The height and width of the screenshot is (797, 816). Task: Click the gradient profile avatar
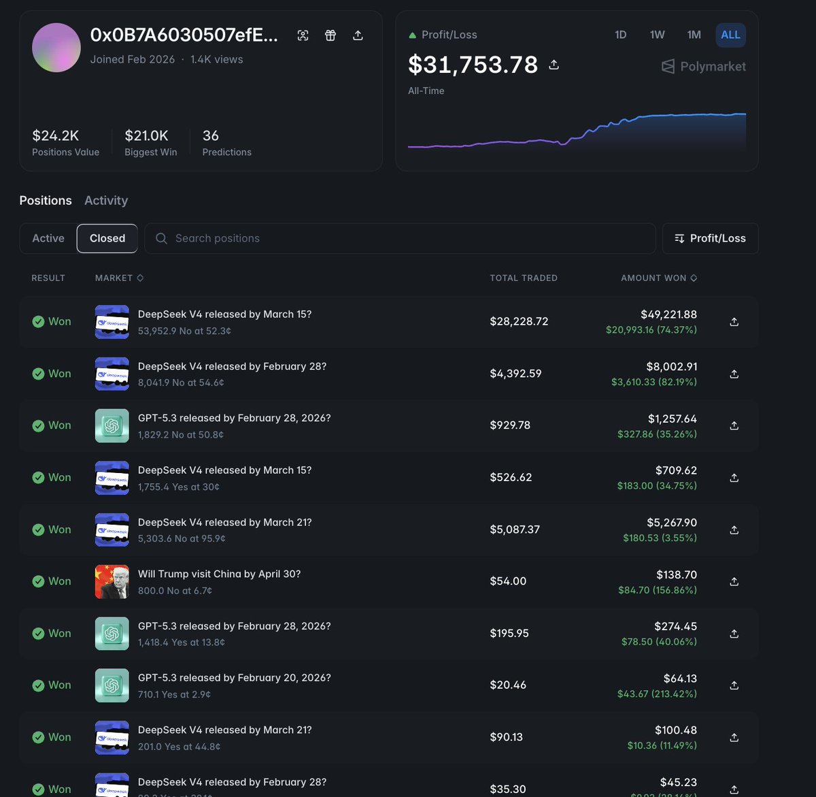(56, 48)
